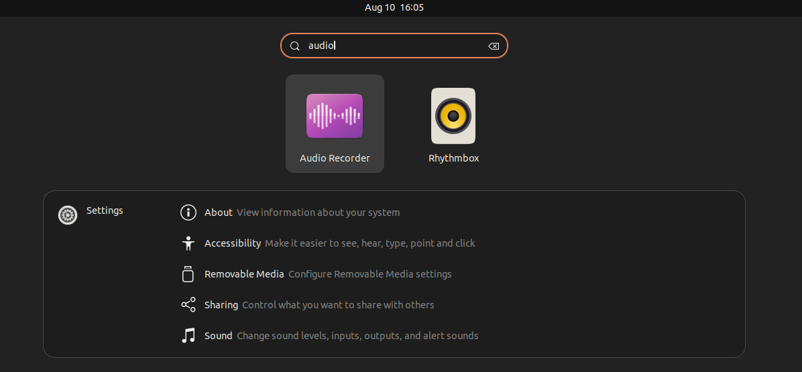The height and width of the screenshot is (372, 802).
Task: Click the Accessibility person icon
Action: (188, 243)
